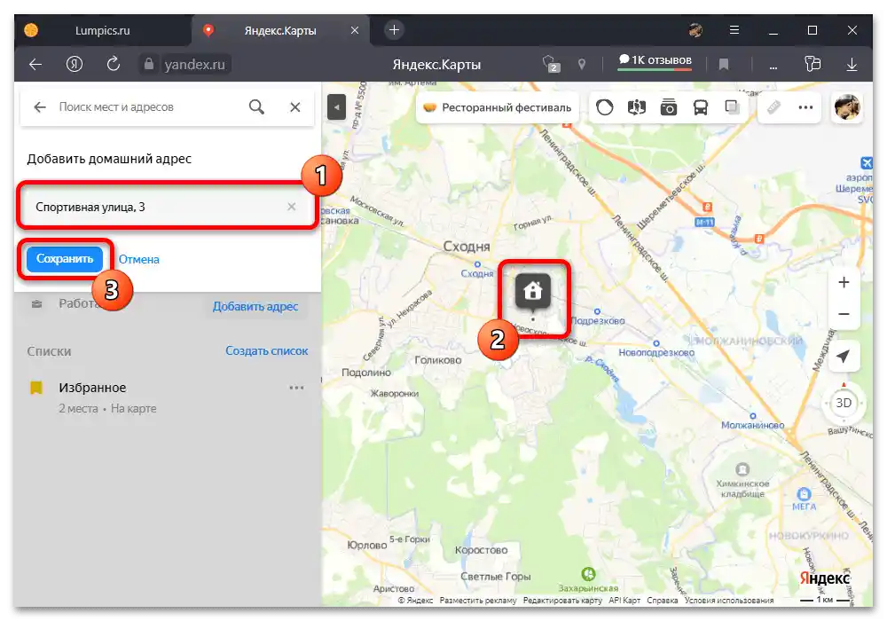Click the browser profile avatar in title bar
The width and height of the screenshot is (887, 621).
click(695, 30)
